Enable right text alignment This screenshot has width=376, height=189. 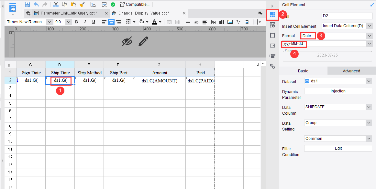pyautogui.click(x=118, y=22)
